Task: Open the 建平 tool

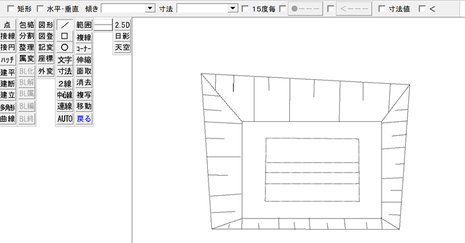Action: (7, 73)
